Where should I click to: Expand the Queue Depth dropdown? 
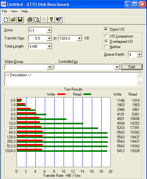(139, 55)
